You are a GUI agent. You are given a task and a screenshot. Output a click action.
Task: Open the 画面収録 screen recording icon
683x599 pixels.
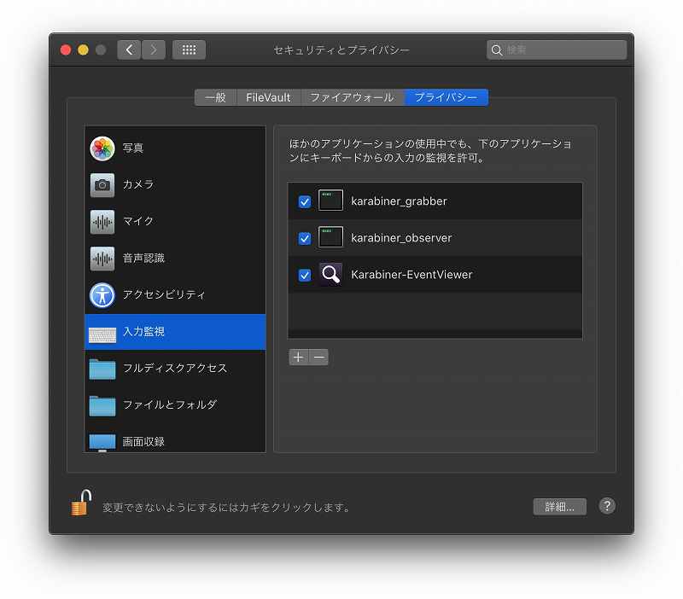[x=102, y=442]
